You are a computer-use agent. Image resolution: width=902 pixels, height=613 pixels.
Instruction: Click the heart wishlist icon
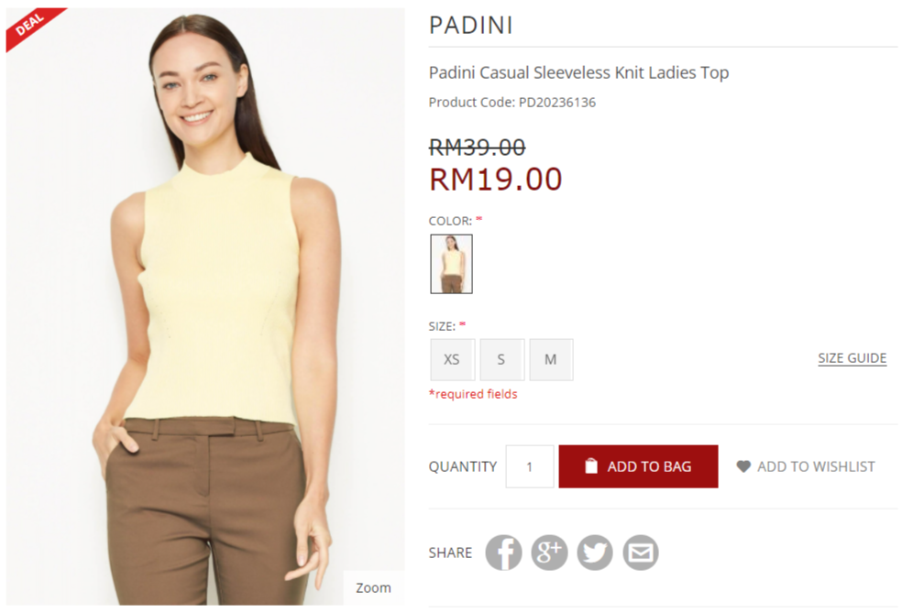coord(743,466)
